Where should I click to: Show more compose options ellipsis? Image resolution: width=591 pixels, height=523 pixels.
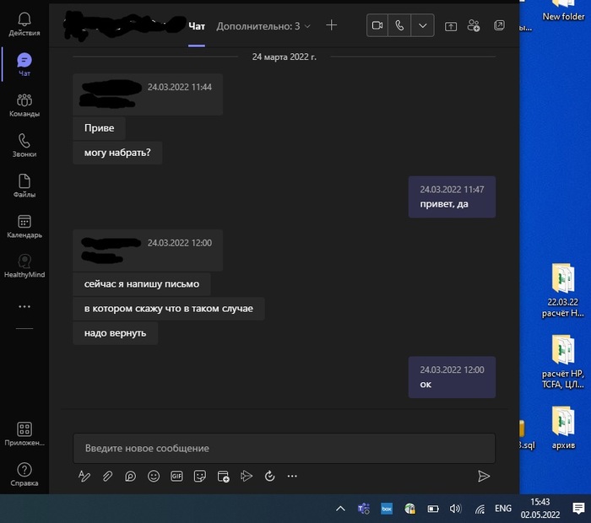[292, 477]
